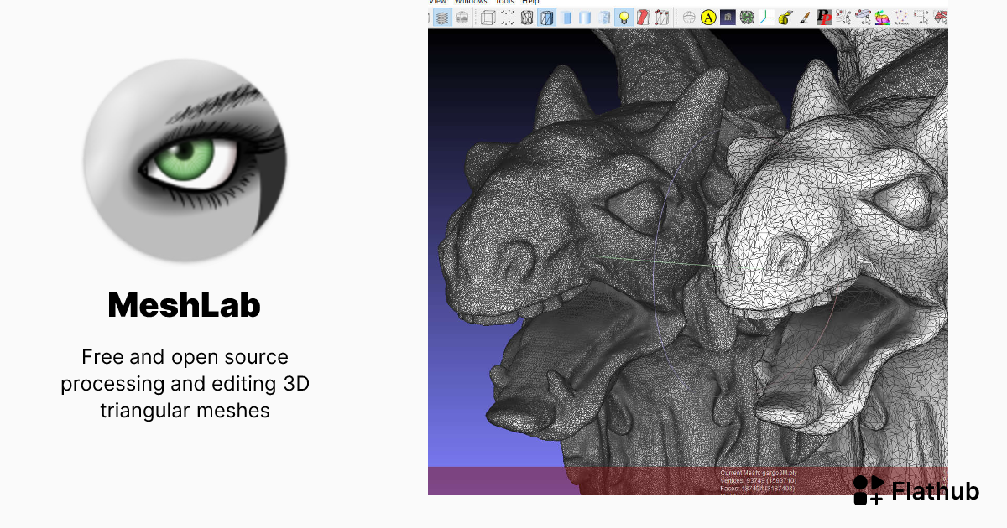Viewport: 1007px width, 528px height.
Task: Enable smooth shading for the mesh
Action: [x=585, y=17]
